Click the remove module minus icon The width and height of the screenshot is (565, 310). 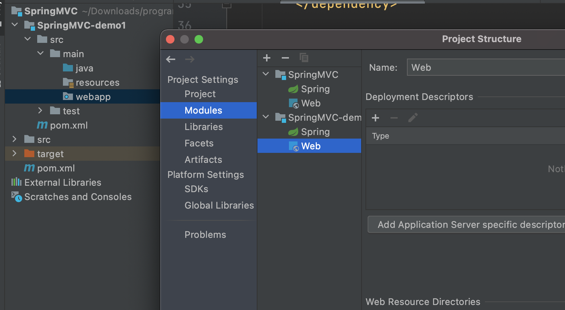[285, 58]
